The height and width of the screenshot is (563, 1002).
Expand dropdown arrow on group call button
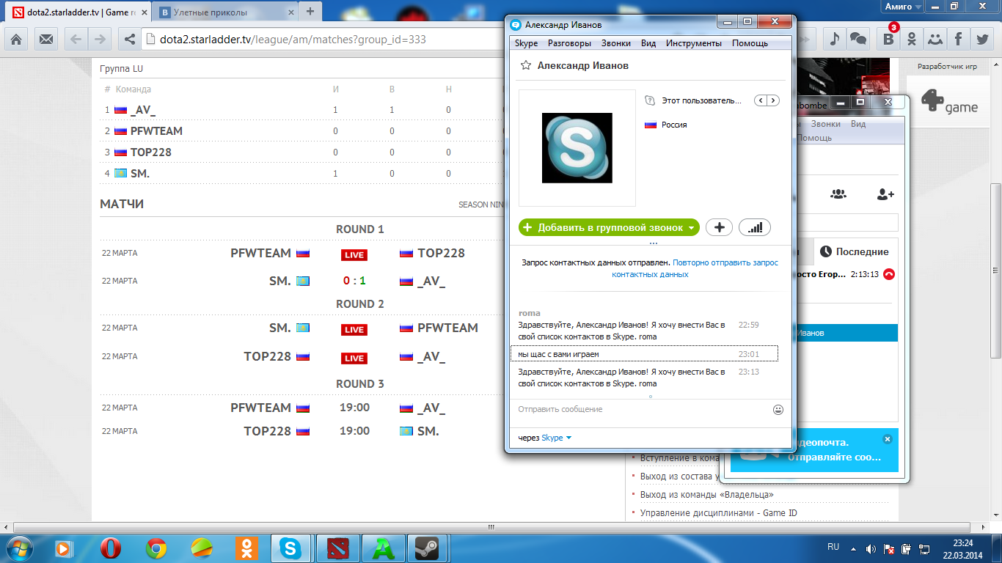click(x=691, y=228)
